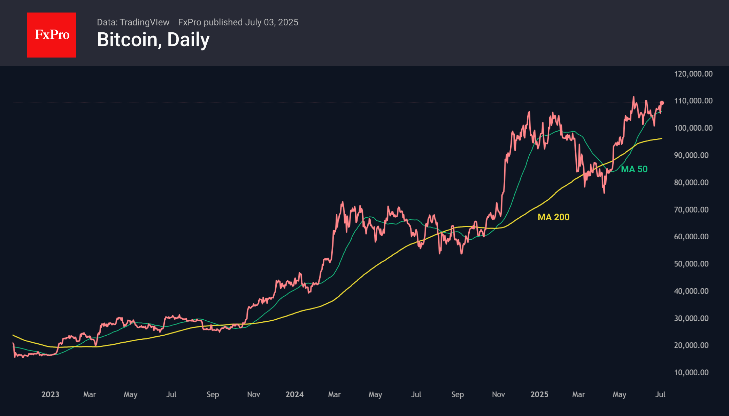729x416 pixels.
Task: Click the FxPro published date text
Action: [x=238, y=22]
